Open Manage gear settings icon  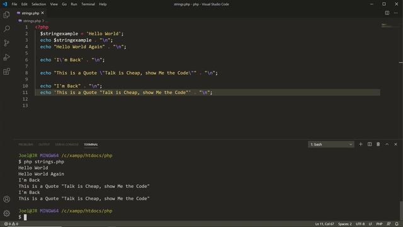coord(7,213)
